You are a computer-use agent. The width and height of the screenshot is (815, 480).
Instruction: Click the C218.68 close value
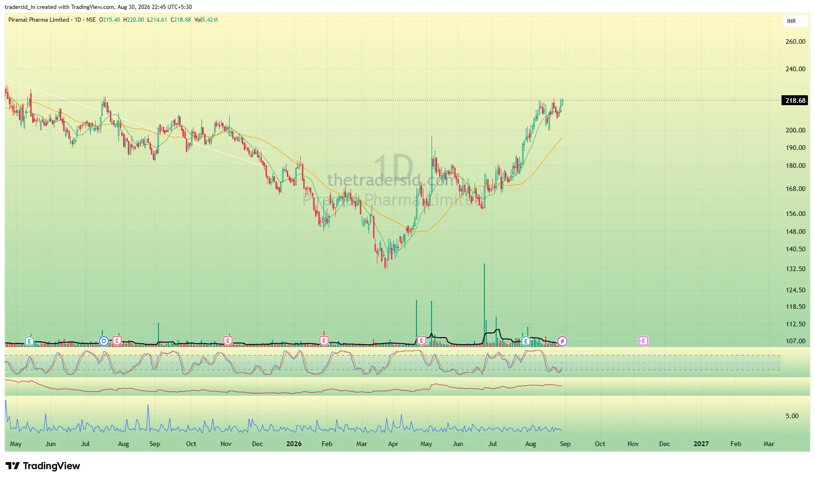click(181, 20)
